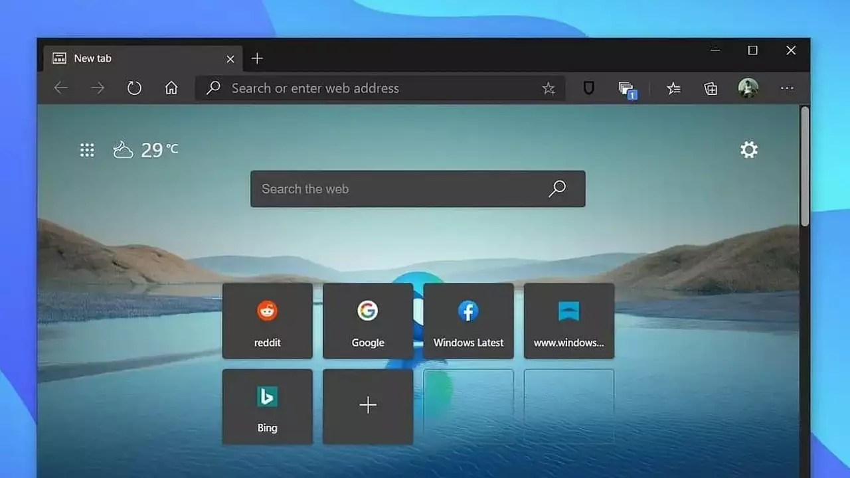Open page layout settings gear

[749, 150]
